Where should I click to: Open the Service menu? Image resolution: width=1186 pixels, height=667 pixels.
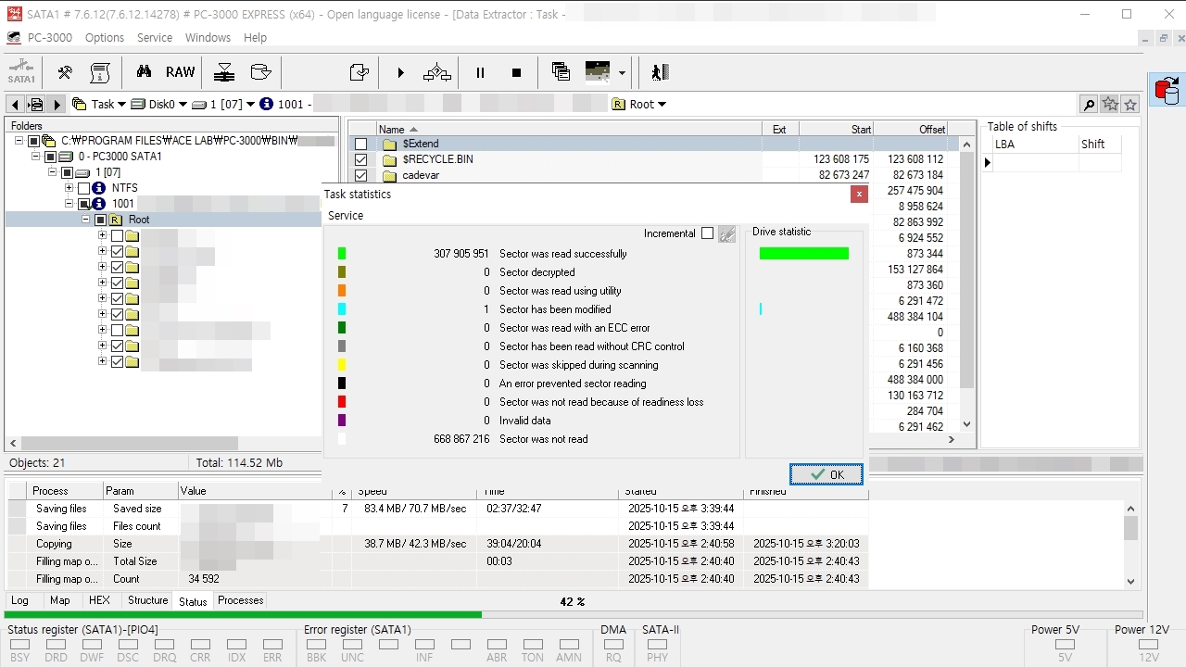(x=155, y=38)
